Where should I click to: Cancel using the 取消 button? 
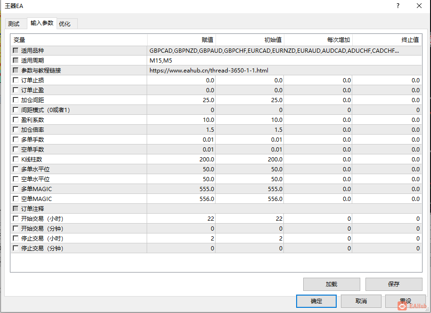pyautogui.click(x=361, y=301)
